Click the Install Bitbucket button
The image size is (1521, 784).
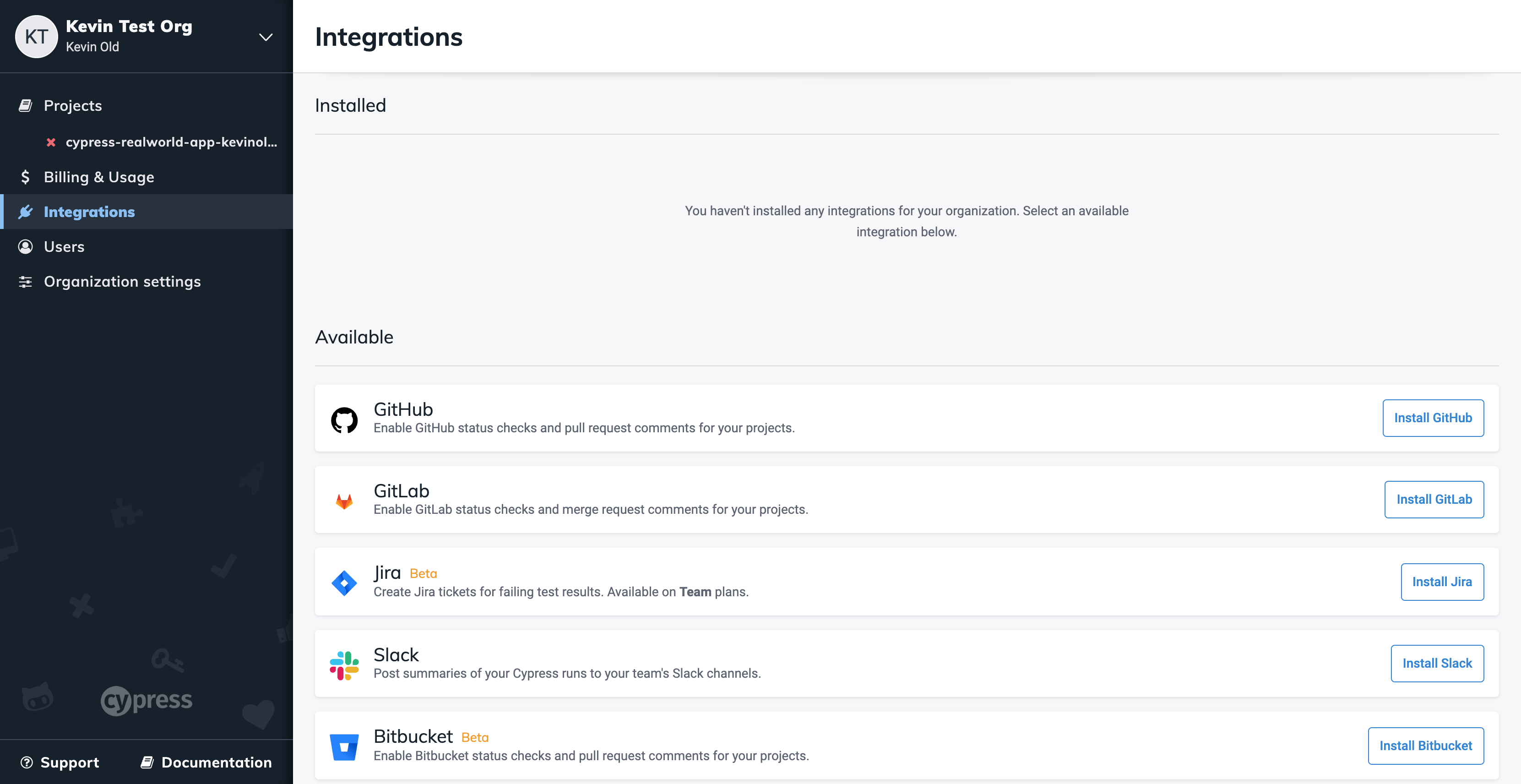(1426, 745)
